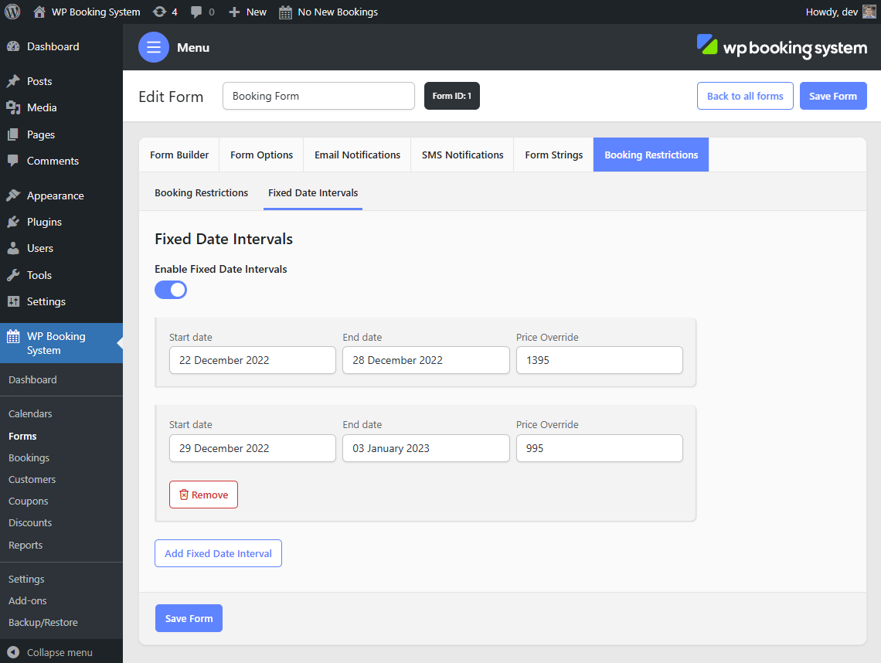The height and width of the screenshot is (663, 881).
Task: Click Add Fixed Date Interval button
Action: [218, 553]
